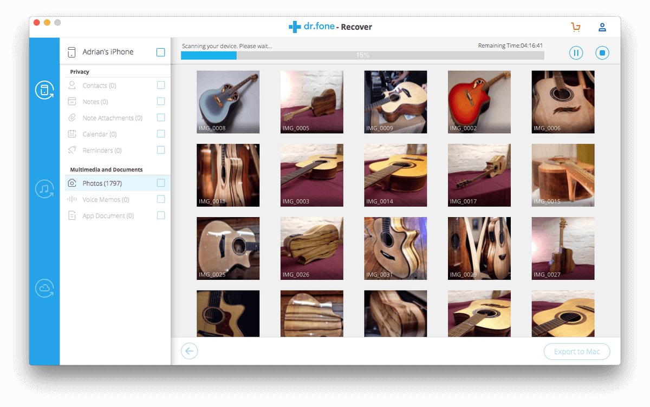Pause the device scan

point(576,52)
